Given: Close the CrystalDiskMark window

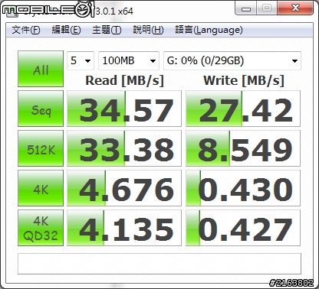Looking at the screenshot, I should pos(295,8).
